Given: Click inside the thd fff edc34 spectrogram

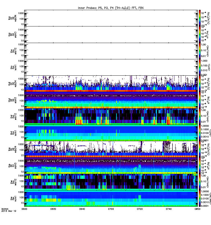Looking at the screenshot, I should [x=111, y=84].
